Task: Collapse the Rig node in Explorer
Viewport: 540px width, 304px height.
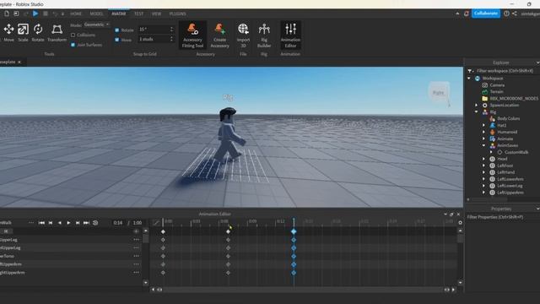Action: click(477, 112)
